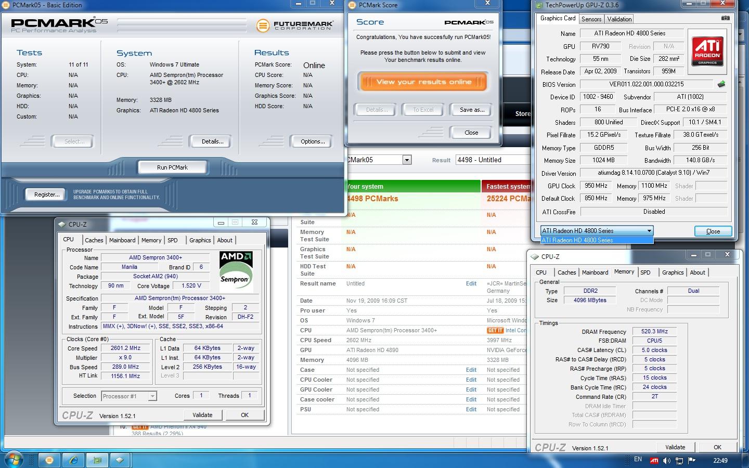The width and height of the screenshot is (749, 468).
Task: Click the system clock showing 22:49
Action: [x=720, y=460]
